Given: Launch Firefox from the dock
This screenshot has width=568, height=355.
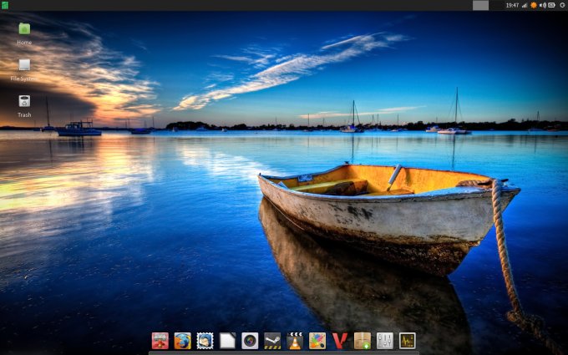Looking at the screenshot, I should [182, 341].
